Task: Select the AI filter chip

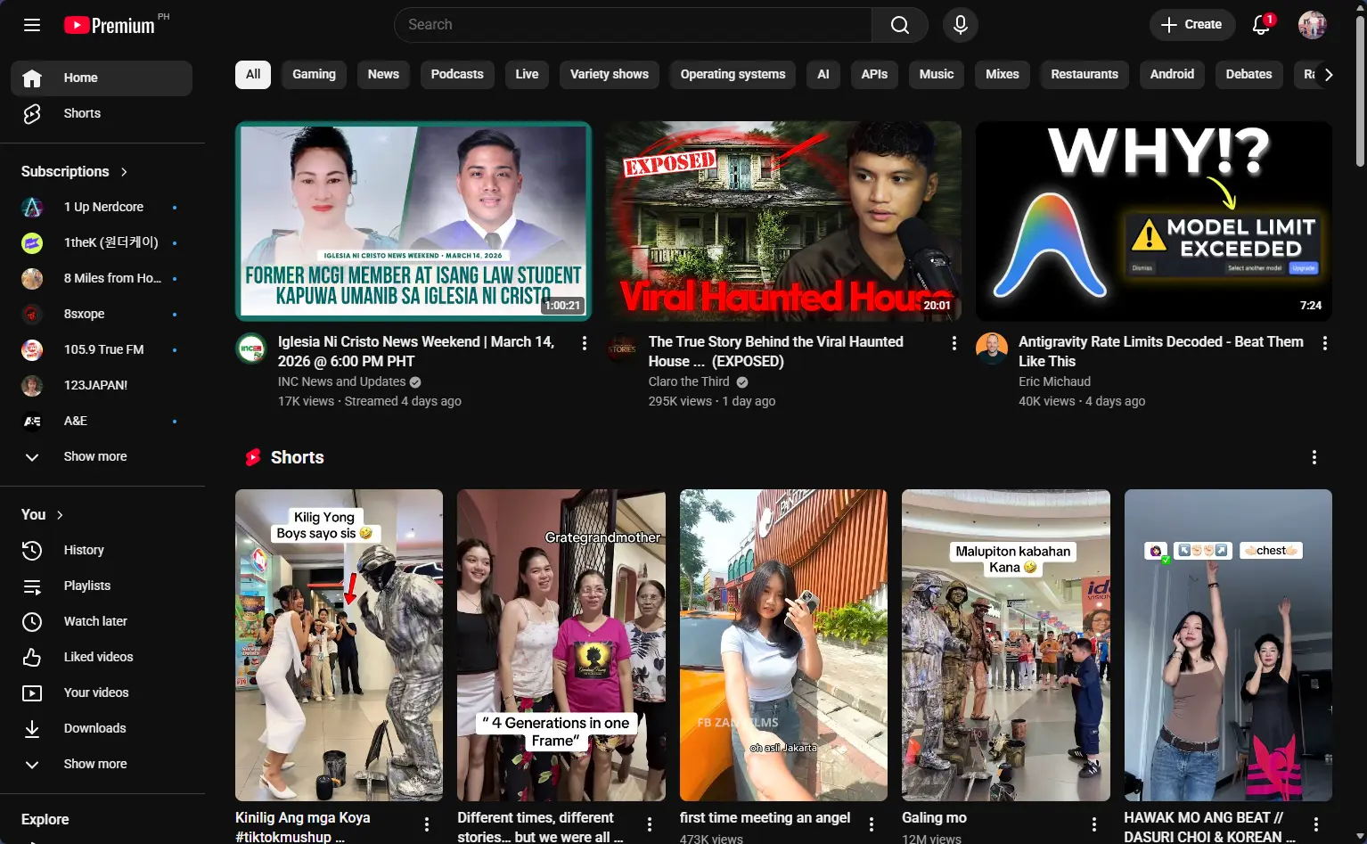Action: (823, 74)
